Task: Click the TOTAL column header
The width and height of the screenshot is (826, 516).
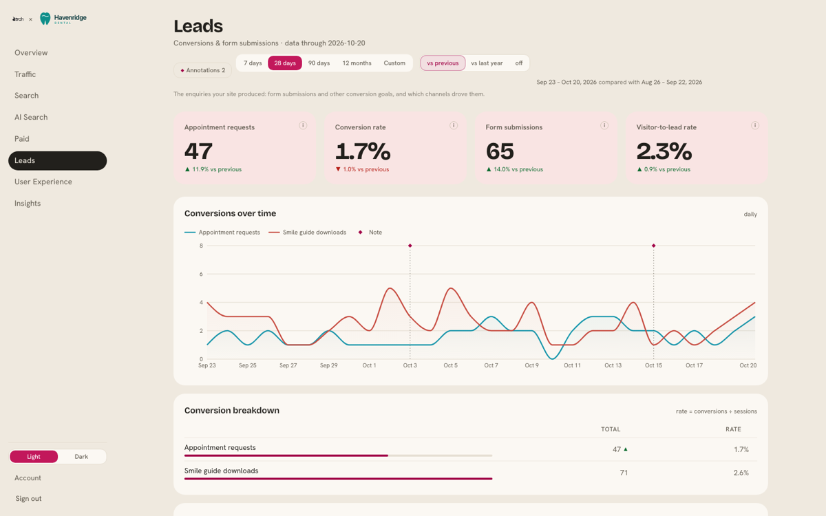Action: 611,429
